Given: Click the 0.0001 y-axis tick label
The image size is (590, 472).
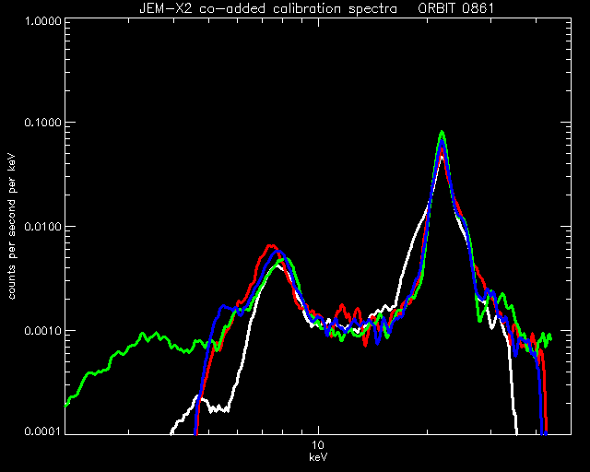Looking at the screenshot, I should pyautogui.click(x=42, y=431).
